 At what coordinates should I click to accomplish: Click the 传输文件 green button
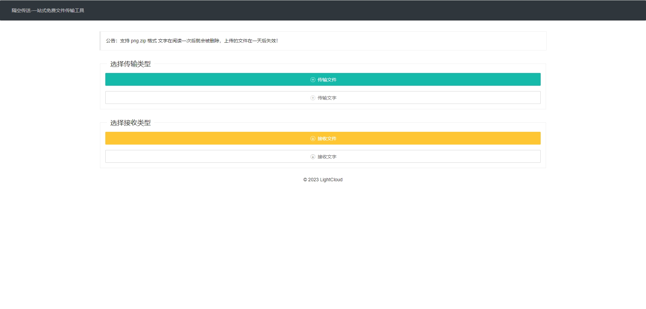point(323,79)
